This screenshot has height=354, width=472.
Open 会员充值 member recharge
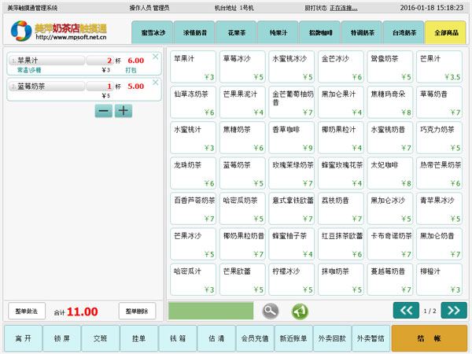[254, 338]
